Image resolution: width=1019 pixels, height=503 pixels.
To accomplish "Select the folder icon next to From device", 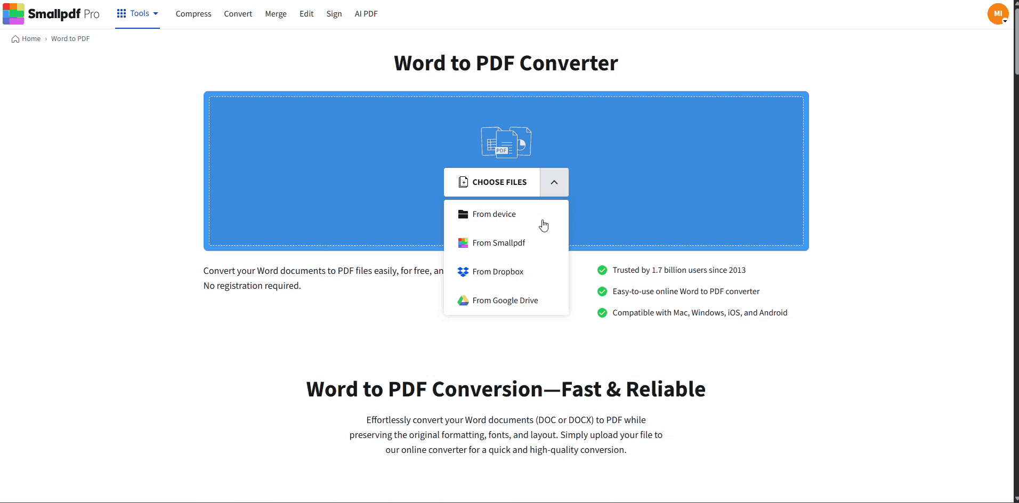I will pyautogui.click(x=463, y=214).
